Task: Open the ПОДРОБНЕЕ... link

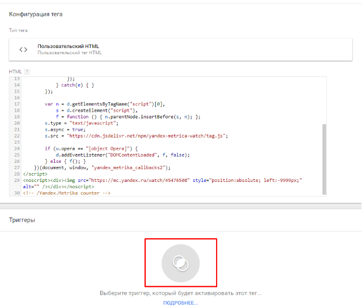Action: click(x=180, y=303)
